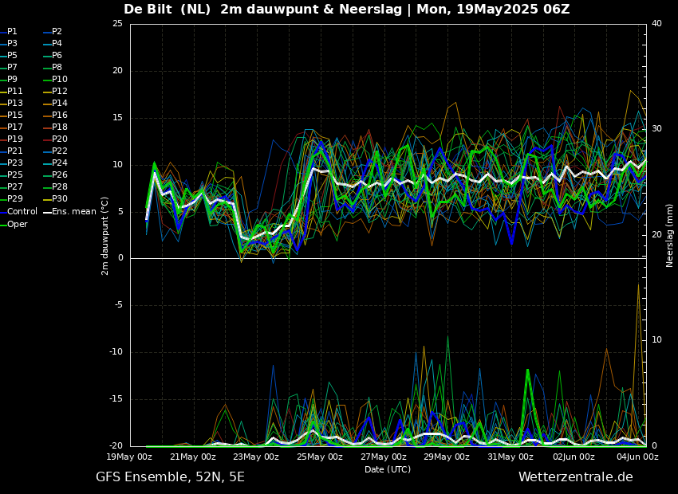Click the P1 legend label
678x494 pixels.
pos(12,32)
